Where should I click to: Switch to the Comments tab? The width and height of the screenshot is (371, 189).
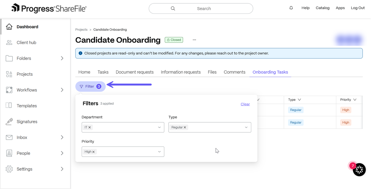click(234, 72)
